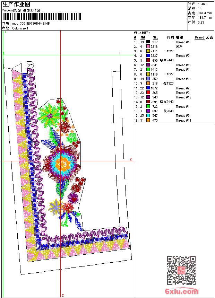Click the small red rose near bottom
215x298 pixels.
[x=67, y=208]
